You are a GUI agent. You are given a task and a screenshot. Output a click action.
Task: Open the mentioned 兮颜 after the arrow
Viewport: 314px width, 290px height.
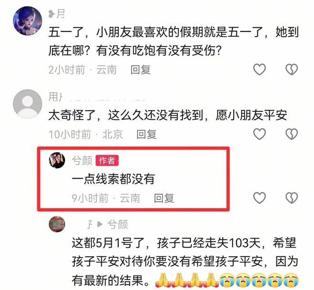118,224
